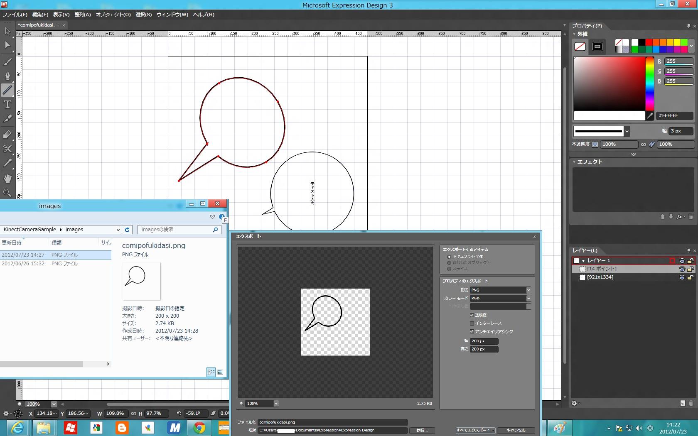Select the Text tool

7,105
